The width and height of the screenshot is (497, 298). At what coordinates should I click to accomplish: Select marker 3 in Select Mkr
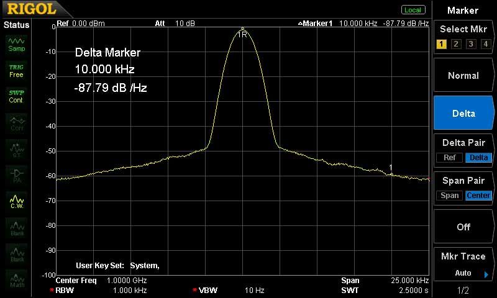471,43
